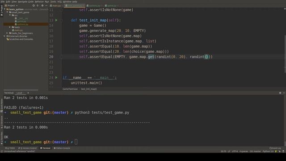Expand the tasks_for_beginners folder arrow
Screen dimensions: 286x161
click(x=7, y=33)
